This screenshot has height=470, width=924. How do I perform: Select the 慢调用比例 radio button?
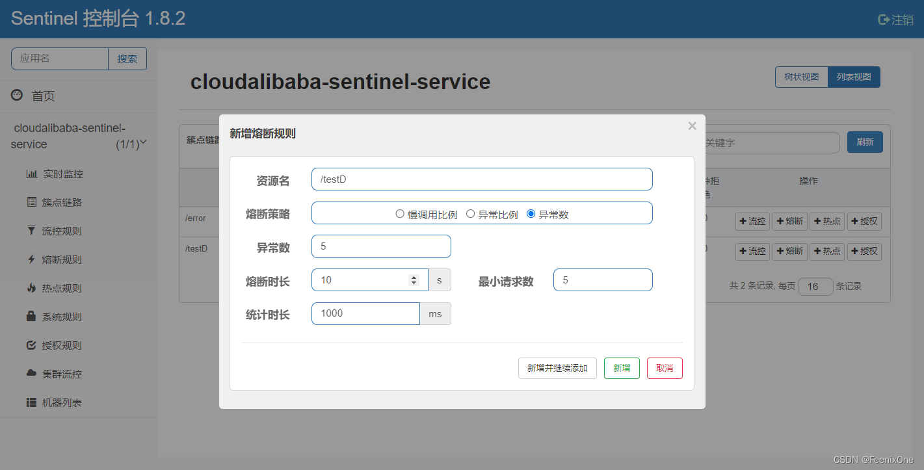[x=400, y=214]
